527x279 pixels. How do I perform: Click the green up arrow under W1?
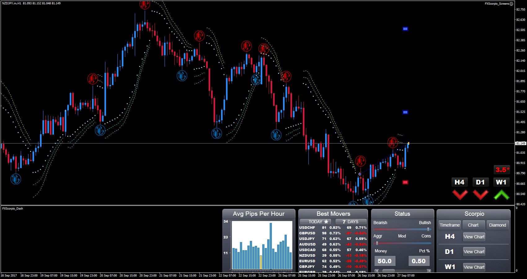tap(502, 195)
